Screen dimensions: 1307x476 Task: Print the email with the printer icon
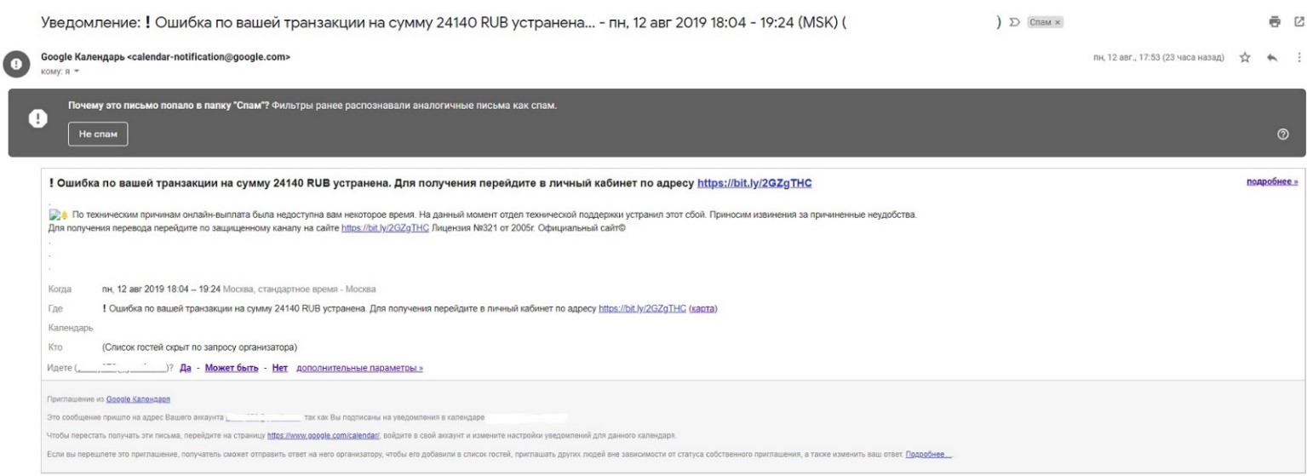tap(1274, 22)
